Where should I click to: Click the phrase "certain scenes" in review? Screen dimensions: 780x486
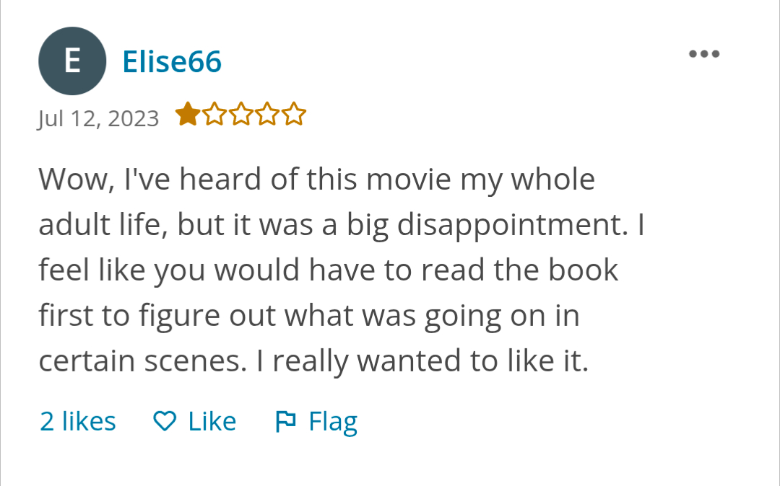coord(141,361)
